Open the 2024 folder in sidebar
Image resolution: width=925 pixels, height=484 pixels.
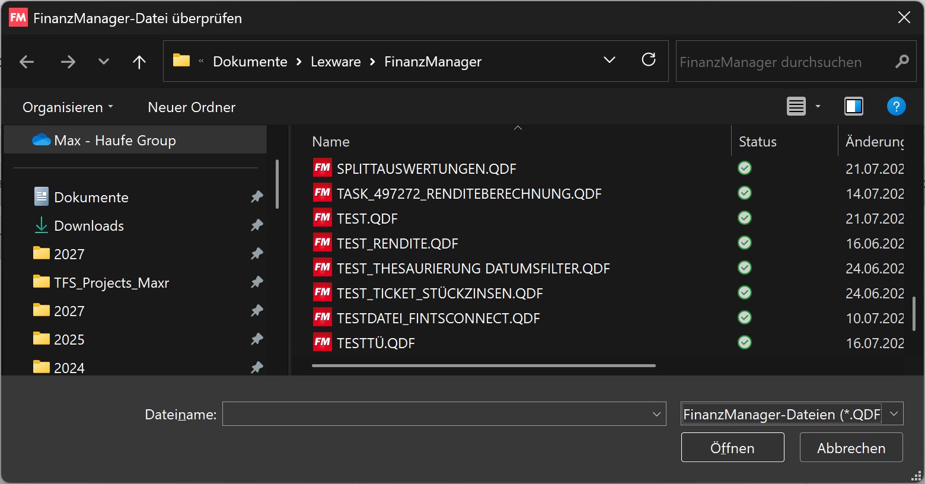tap(69, 368)
